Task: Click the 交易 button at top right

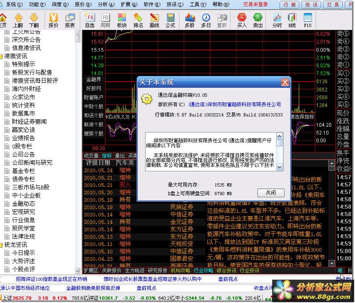Action: [x=333, y=5]
